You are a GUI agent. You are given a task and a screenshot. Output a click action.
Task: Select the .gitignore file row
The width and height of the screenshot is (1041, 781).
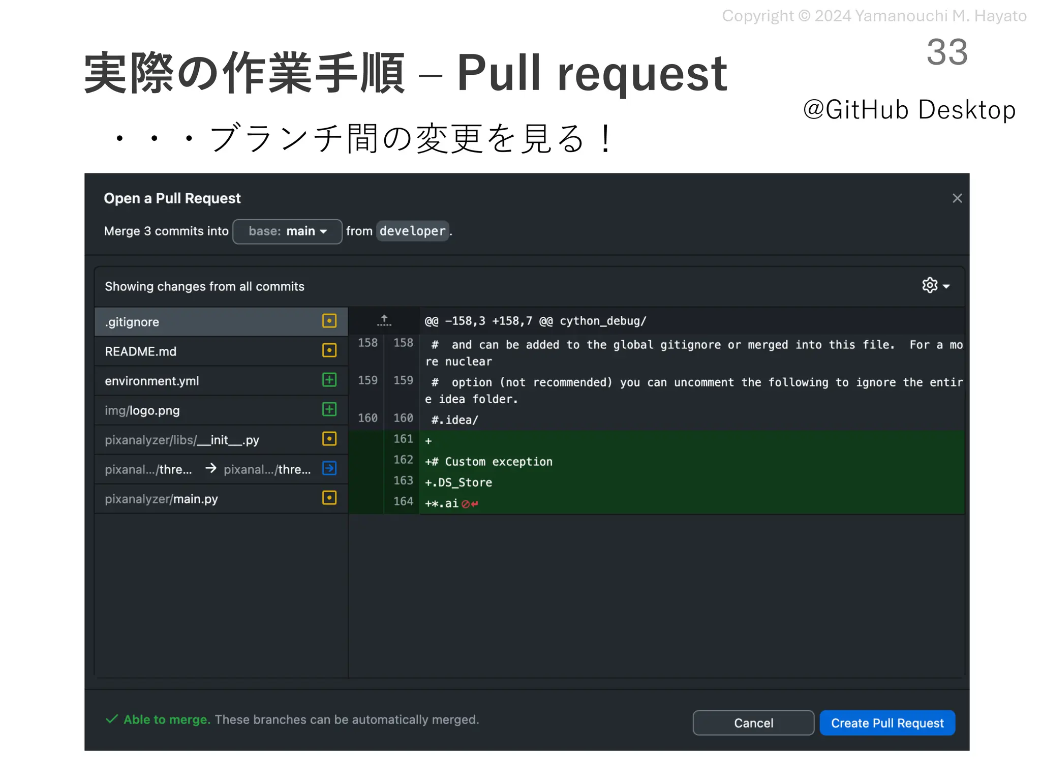[221, 321]
